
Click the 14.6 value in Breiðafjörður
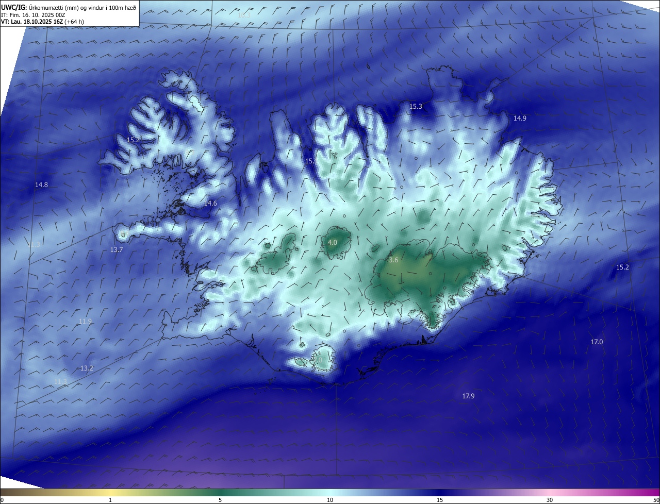210,204
